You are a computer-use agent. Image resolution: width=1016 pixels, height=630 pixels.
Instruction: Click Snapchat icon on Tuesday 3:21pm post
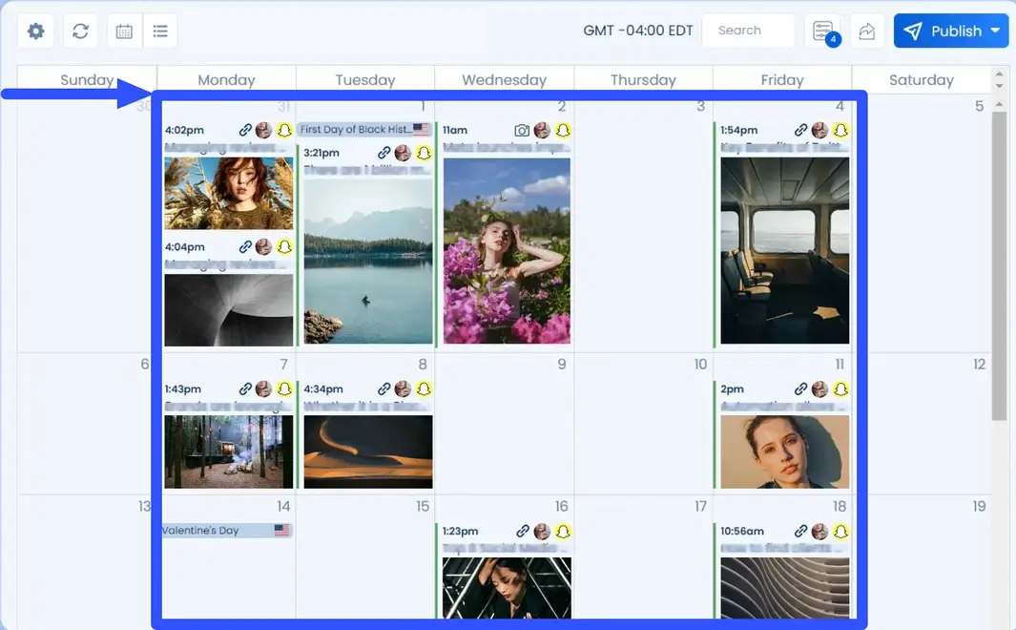click(424, 153)
